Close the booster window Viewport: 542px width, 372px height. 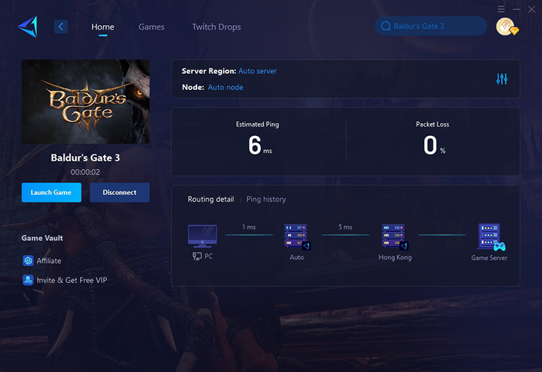click(x=532, y=9)
